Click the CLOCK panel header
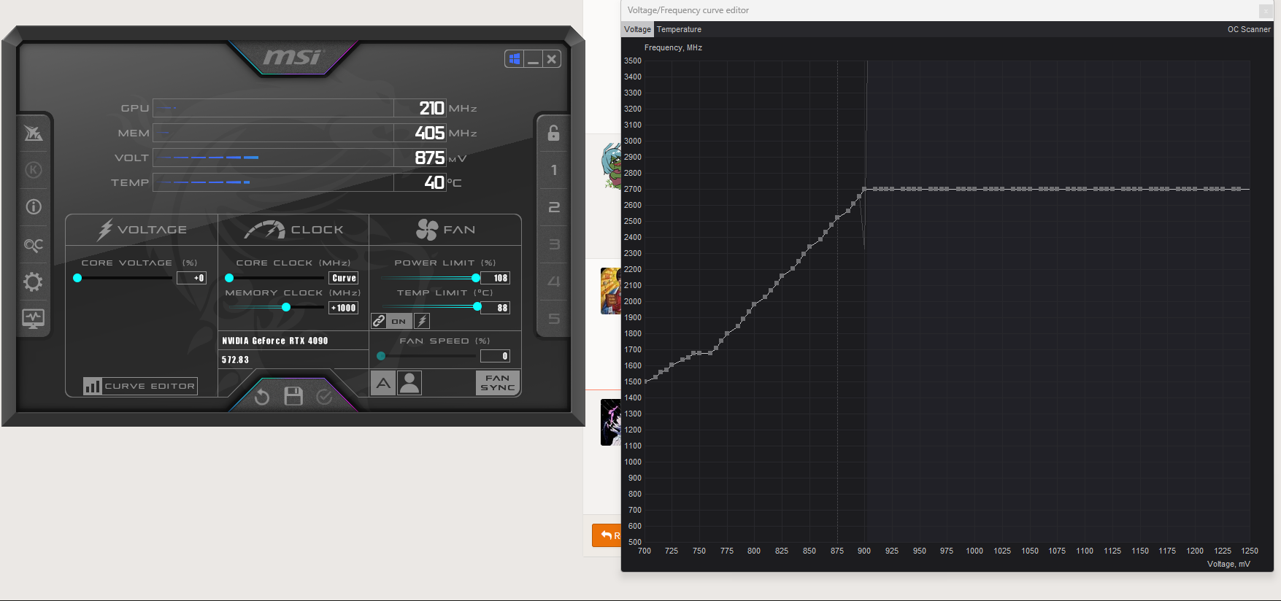1281x601 pixels. click(x=293, y=230)
